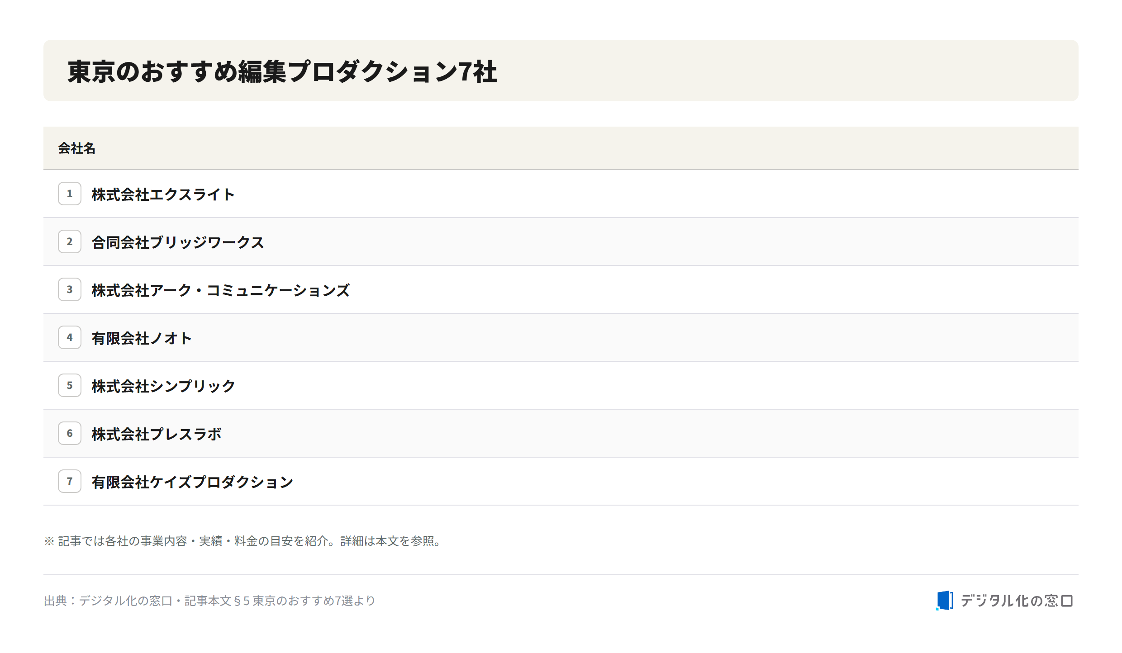Select the number 3 badge
Screen dimensions: 1122x653
coord(70,289)
